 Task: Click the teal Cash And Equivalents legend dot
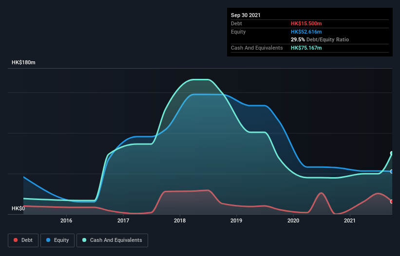coord(84,240)
